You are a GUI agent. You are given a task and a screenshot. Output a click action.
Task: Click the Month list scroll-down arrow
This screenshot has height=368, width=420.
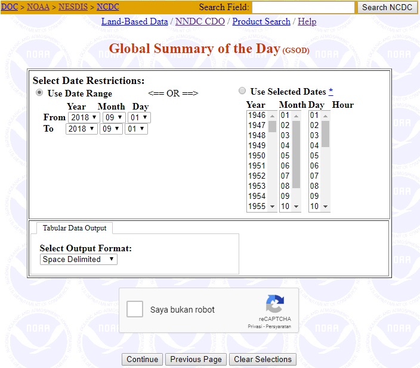[297, 207]
